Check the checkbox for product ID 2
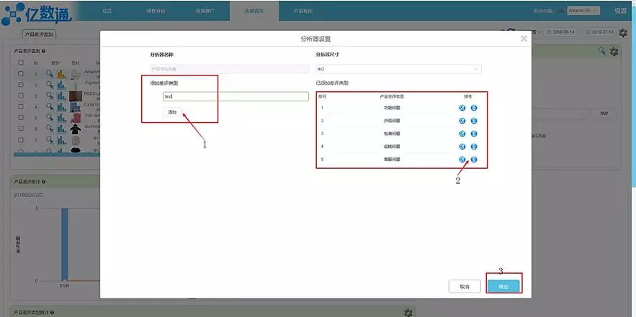The image size is (636, 317). 21,85
